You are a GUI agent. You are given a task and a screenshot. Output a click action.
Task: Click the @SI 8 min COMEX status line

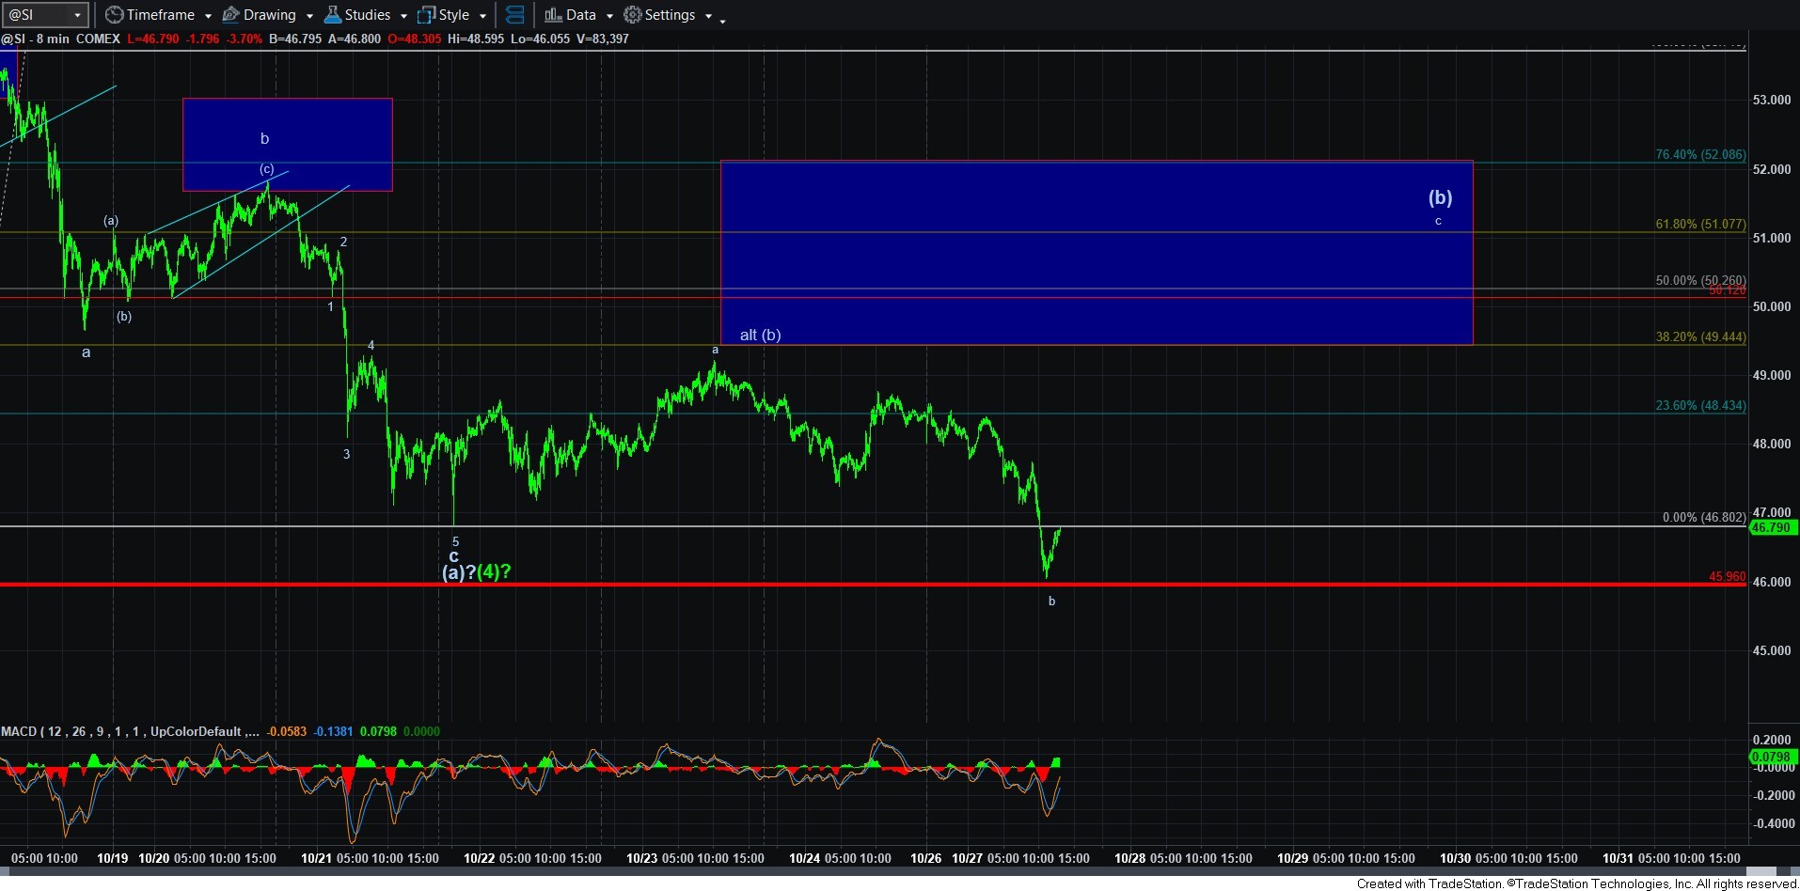click(x=61, y=39)
